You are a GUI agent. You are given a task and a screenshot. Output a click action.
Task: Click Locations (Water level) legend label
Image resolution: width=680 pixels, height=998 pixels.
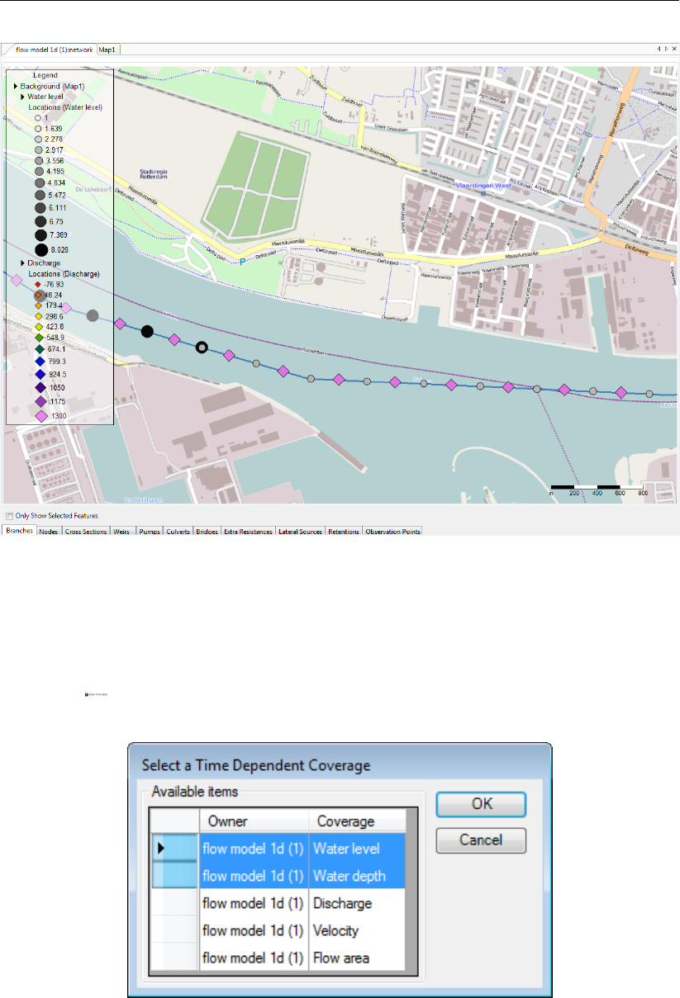tap(64, 107)
